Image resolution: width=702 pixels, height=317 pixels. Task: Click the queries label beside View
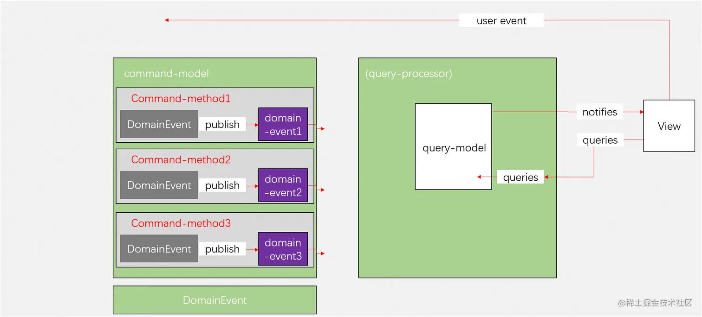599,139
